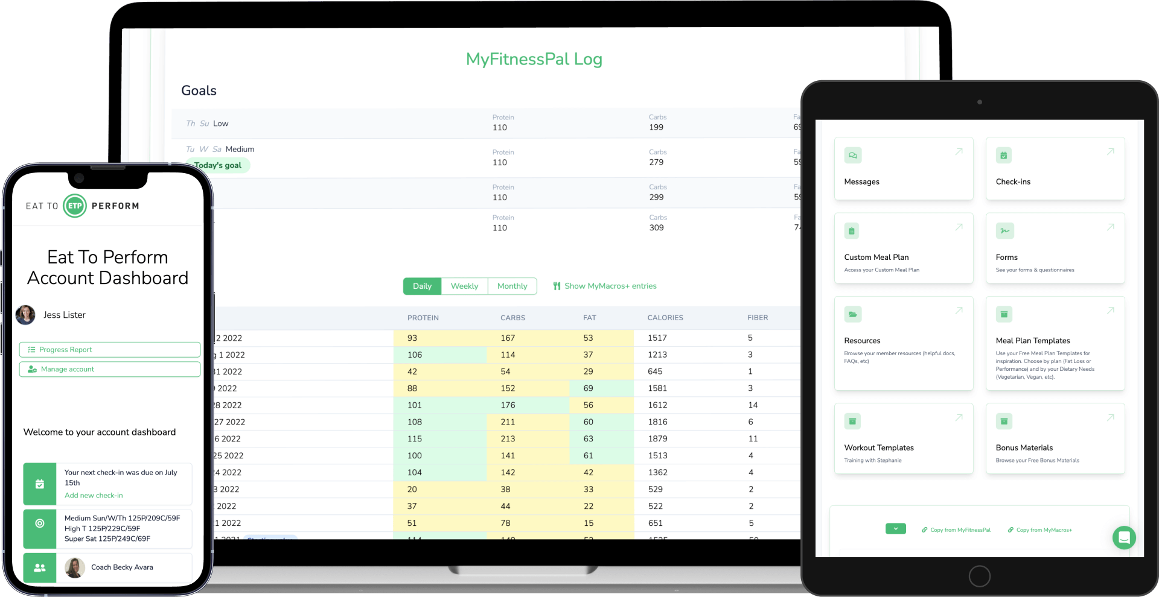Open the Workout Templates card title
Screen dimensions: 1159x597
pos(879,447)
